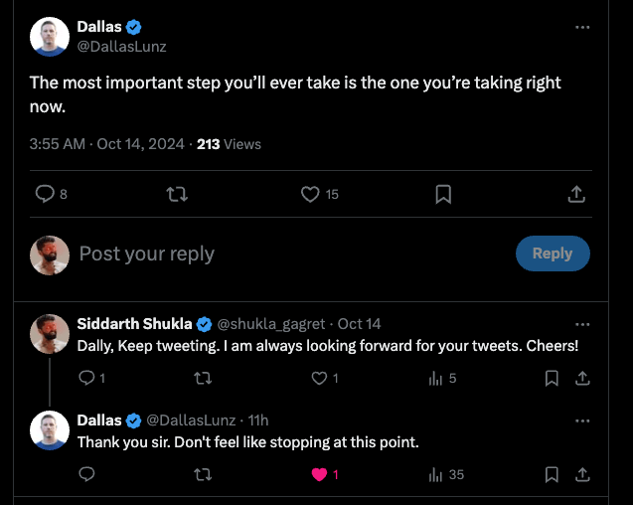Reply to the main Dallas tweet via comment icon

[45, 194]
